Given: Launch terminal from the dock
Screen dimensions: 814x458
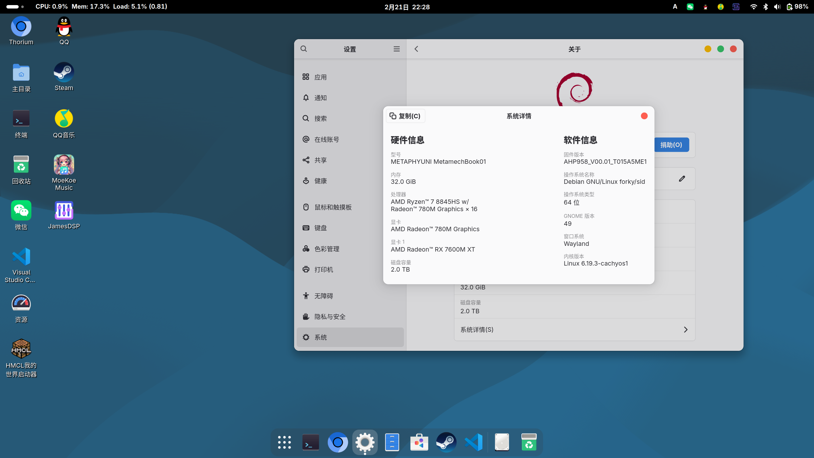Looking at the screenshot, I should pyautogui.click(x=311, y=442).
